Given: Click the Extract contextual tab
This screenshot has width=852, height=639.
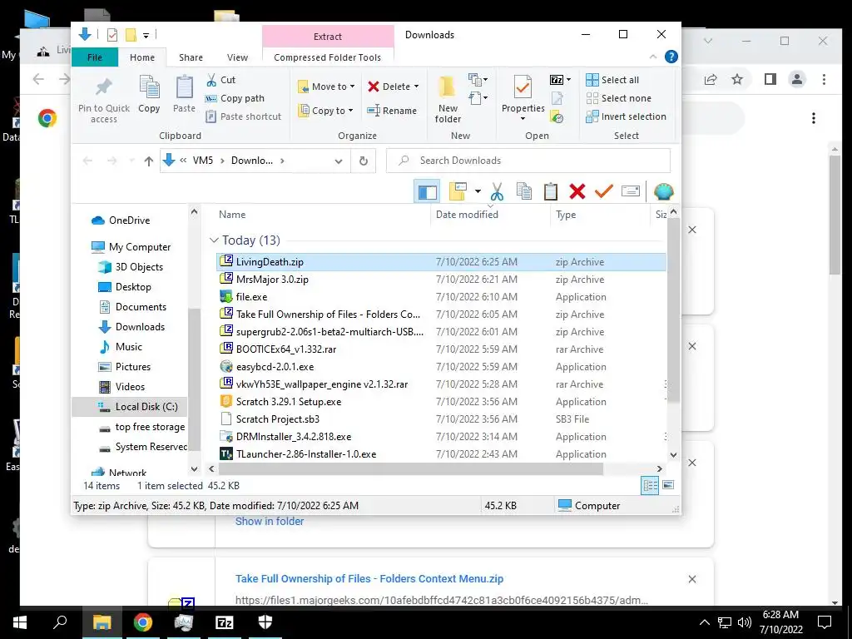Looking at the screenshot, I should click(x=328, y=37).
